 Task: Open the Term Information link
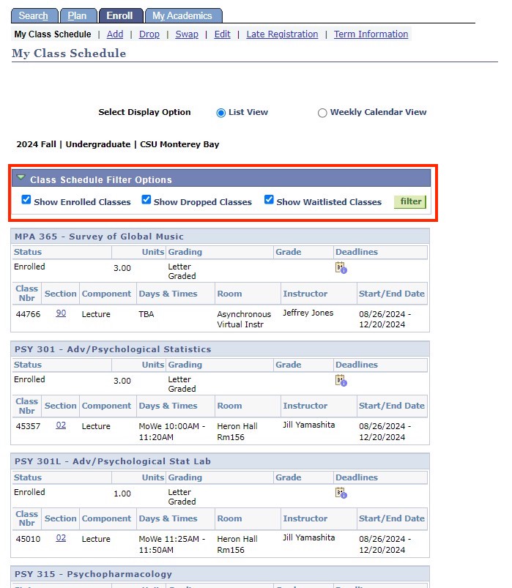coord(371,34)
